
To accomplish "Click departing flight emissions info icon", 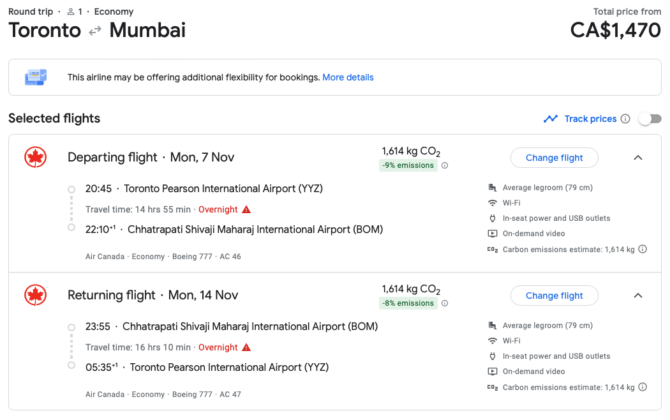I will pos(445,165).
